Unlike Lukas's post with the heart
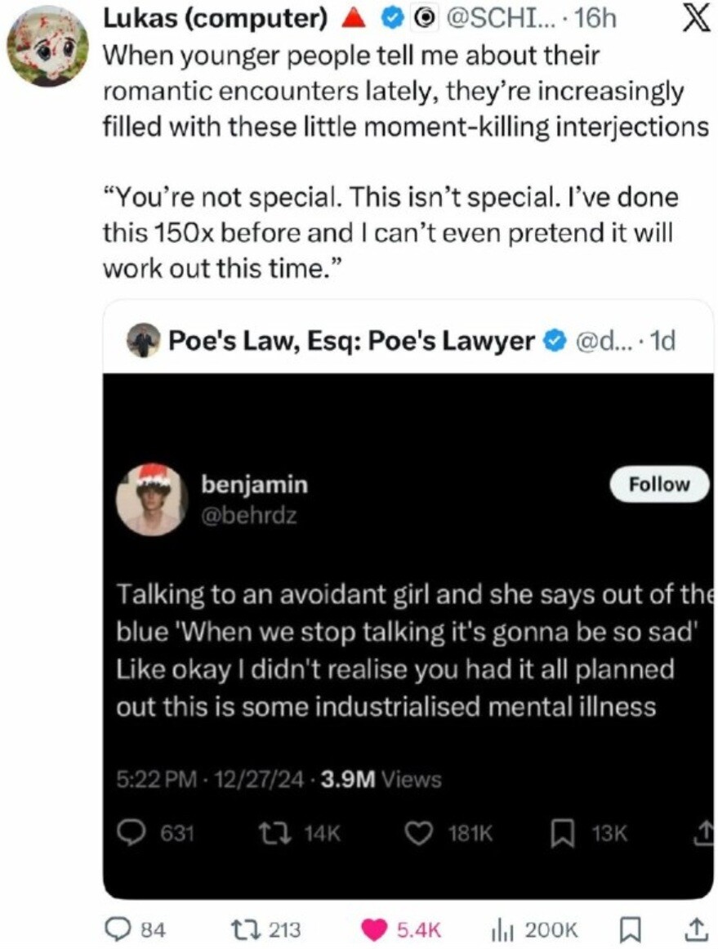Viewport: 718px width, 949px height. tap(377, 929)
